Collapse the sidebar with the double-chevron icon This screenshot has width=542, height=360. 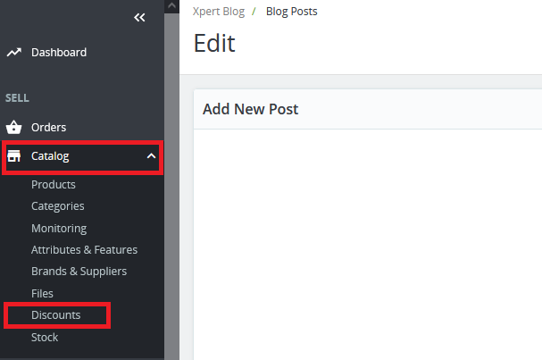[x=139, y=17]
